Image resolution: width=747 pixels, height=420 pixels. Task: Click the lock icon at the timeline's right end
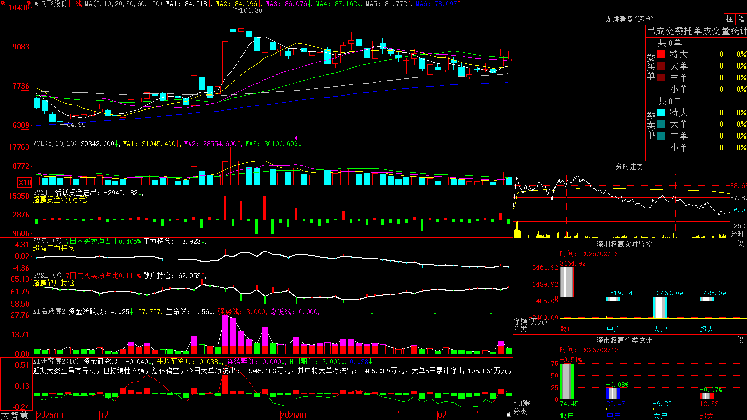pyautogui.click(x=509, y=414)
